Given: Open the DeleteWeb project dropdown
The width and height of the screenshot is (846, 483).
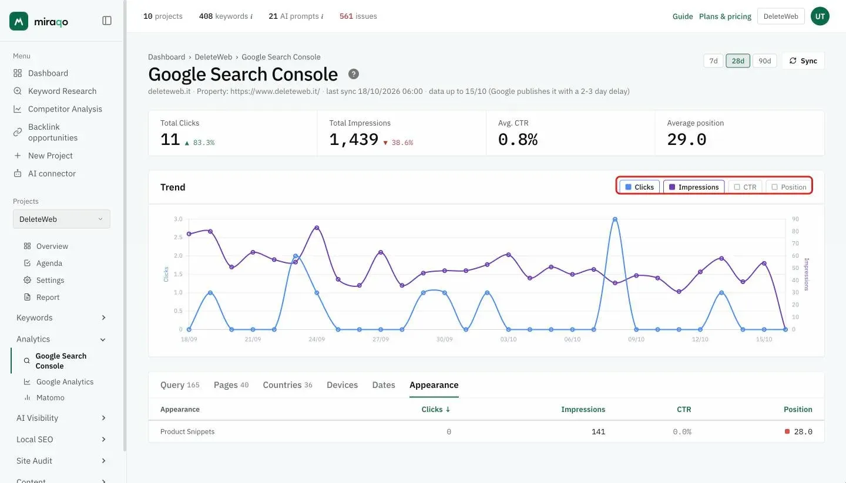Looking at the screenshot, I should coord(62,219).
